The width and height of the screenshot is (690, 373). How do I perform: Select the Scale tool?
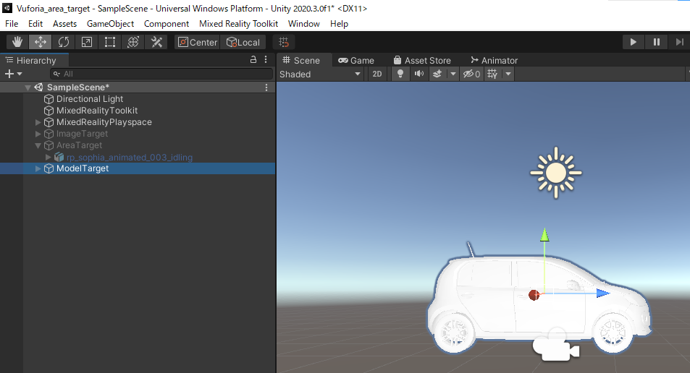(87, 42)
